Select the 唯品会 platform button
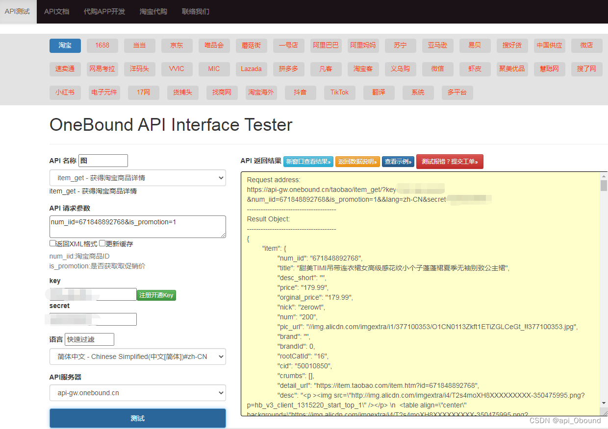 214,46
